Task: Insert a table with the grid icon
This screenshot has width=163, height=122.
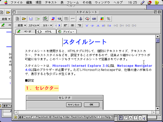Action: (x=66, y=19)
